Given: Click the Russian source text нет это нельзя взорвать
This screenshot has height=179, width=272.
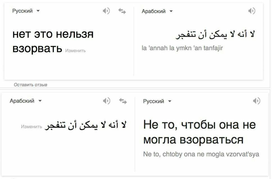Looking at the screenshot, I should [x=53, y=41].
